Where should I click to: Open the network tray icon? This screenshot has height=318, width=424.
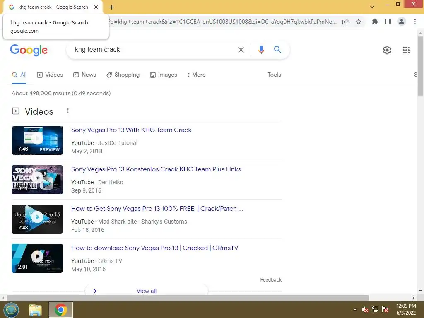(375, 309)
